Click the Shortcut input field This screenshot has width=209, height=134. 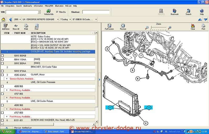[96, 12]
